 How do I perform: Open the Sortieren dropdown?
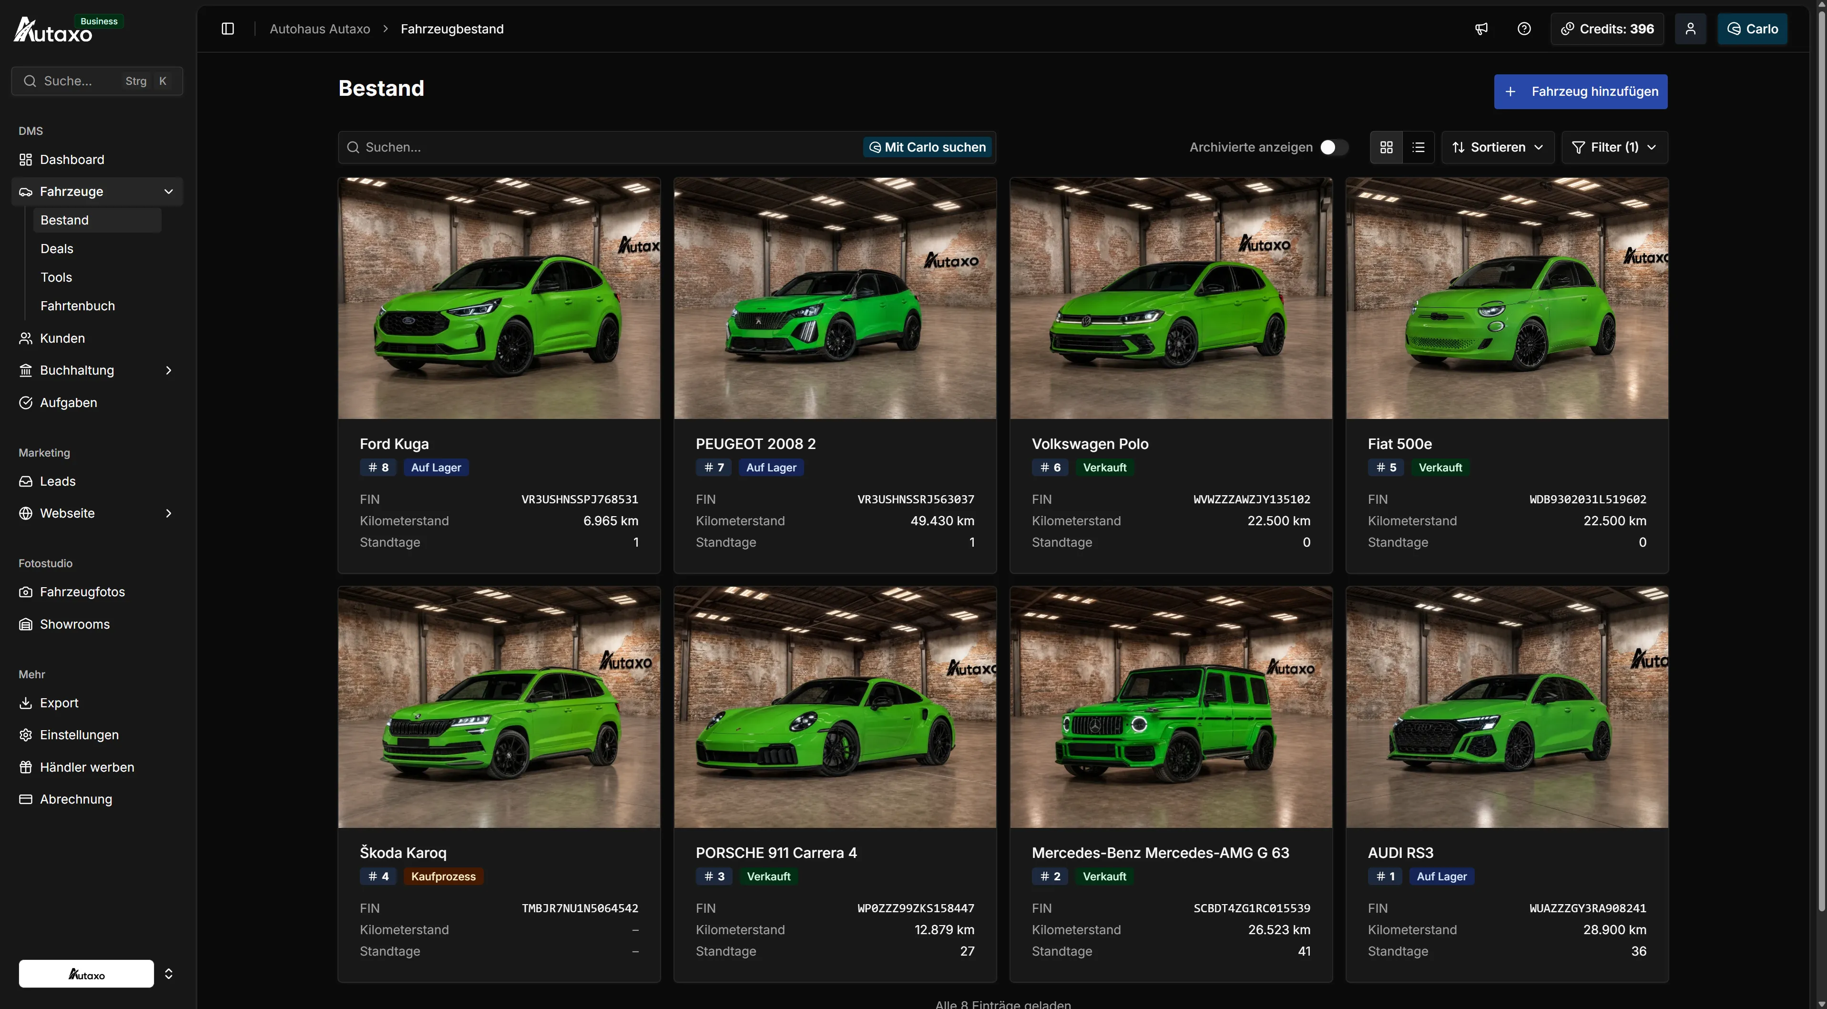(1498, 147)
